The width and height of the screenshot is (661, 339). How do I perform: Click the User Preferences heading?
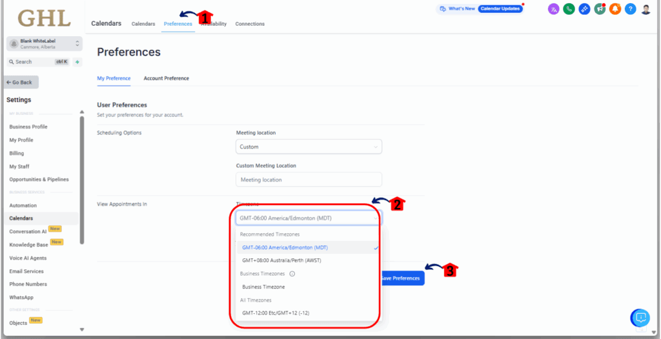pos(122,105)
